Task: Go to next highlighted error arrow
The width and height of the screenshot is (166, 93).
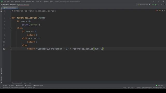Action: point(165,11)
